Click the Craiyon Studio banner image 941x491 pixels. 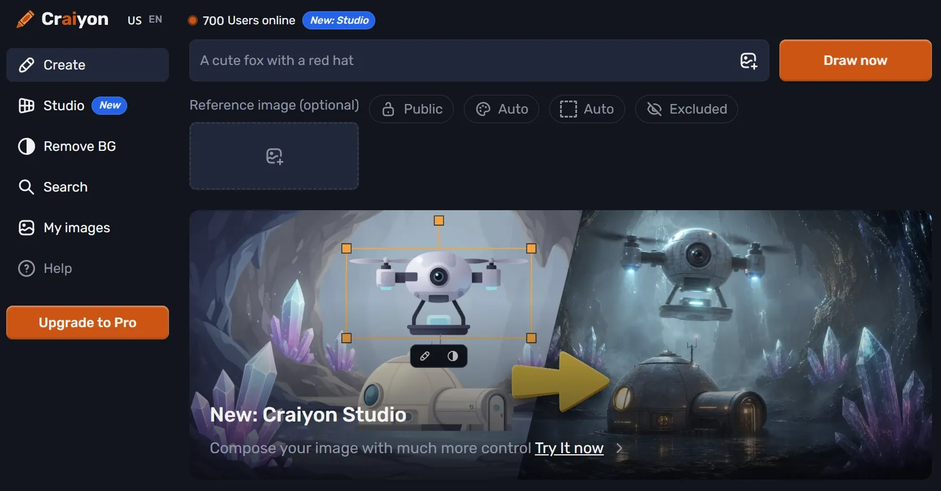pyautogui.click(x=561, y=345)
